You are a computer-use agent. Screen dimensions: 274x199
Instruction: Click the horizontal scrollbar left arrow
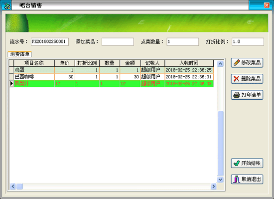tap(13, 187)
